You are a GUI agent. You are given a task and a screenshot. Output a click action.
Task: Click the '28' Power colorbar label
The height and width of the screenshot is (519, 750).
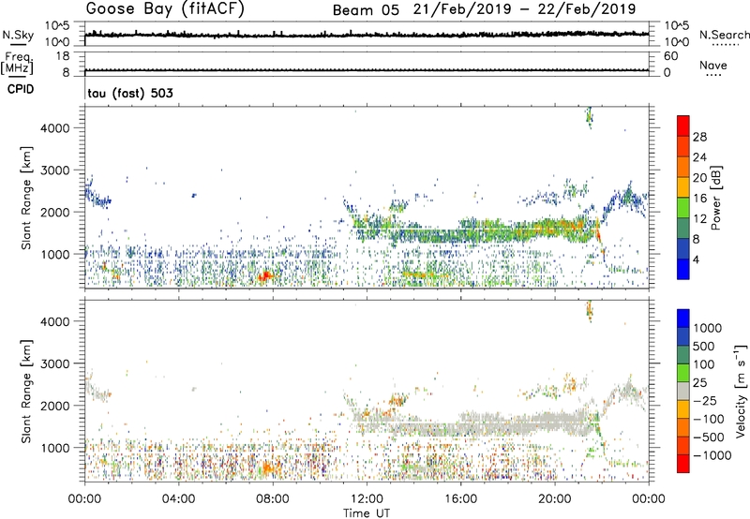[699, 137]
